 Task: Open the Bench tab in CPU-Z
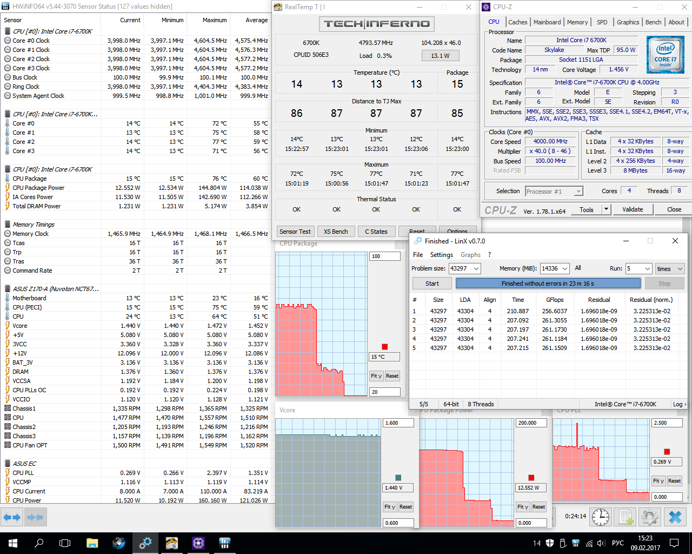point(653,22)
